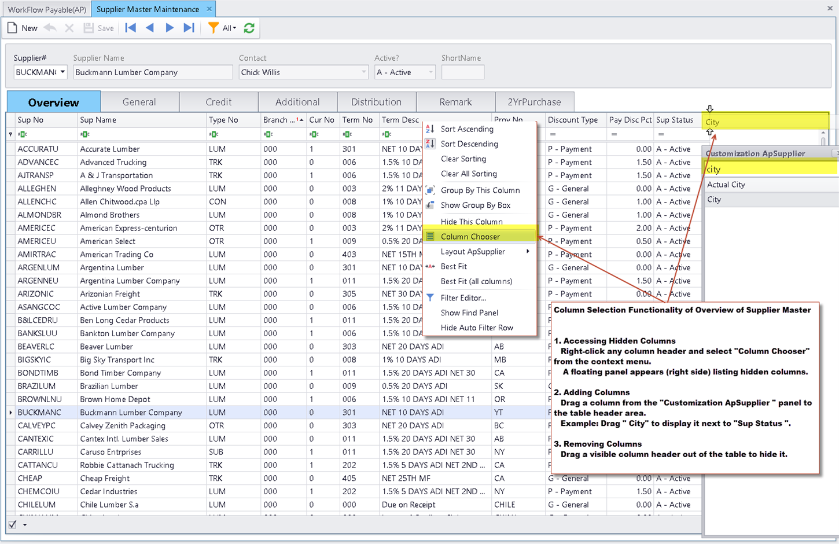The image size is (839, 544).
Task: Go to the previous supplier record
Action: pyautogui.click(x=150, y=28)
